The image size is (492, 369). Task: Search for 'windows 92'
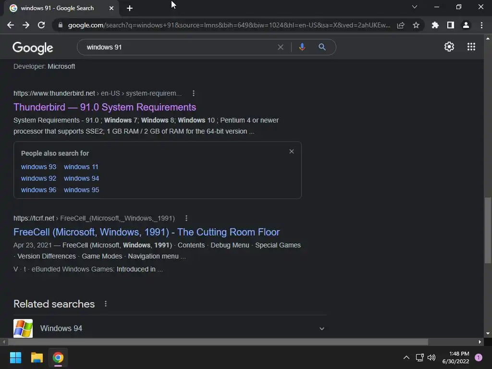tap(38, 179)
